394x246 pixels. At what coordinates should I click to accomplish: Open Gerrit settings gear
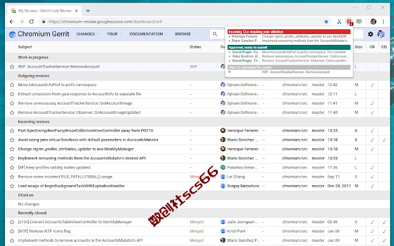pyautogui.click(x=371, y=34)
